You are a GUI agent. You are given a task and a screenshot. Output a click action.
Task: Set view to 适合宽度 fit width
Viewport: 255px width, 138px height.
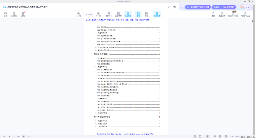[118, 15]
